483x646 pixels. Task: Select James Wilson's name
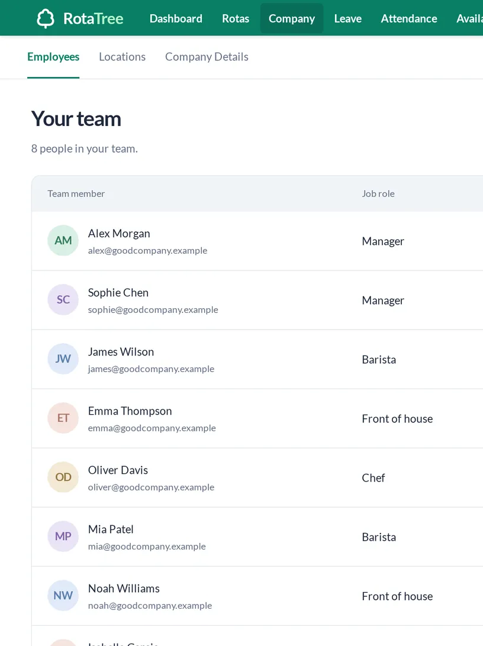click(121, 352)
